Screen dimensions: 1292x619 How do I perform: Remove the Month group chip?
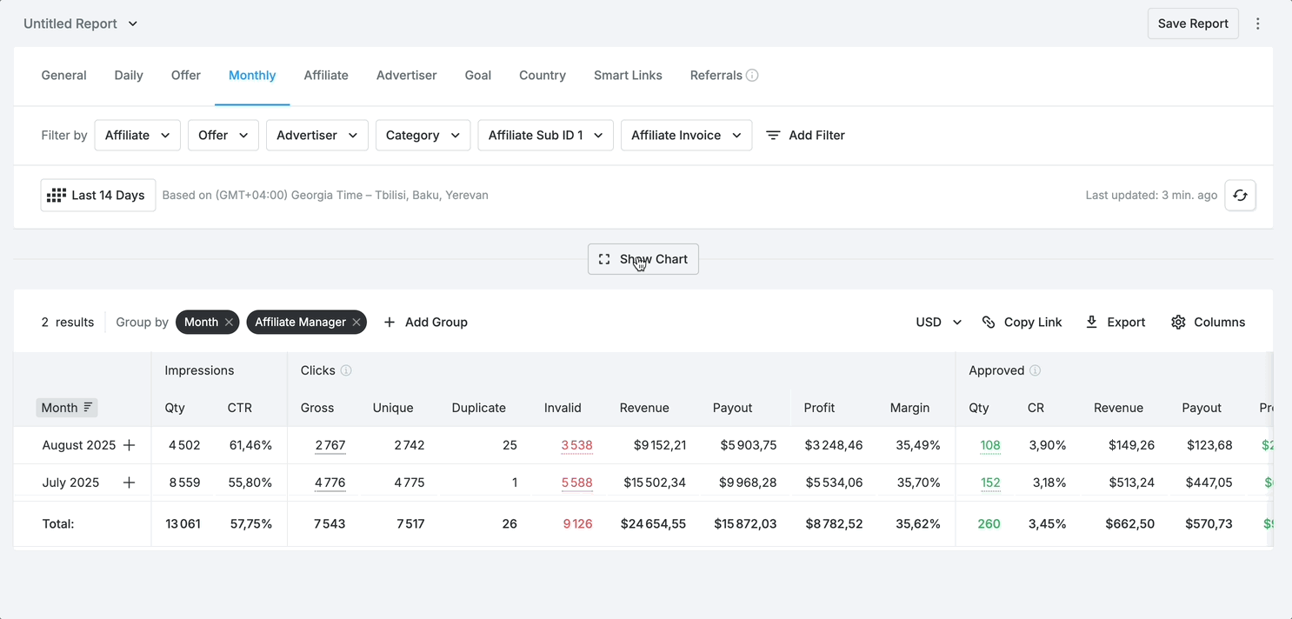[229, 323]
